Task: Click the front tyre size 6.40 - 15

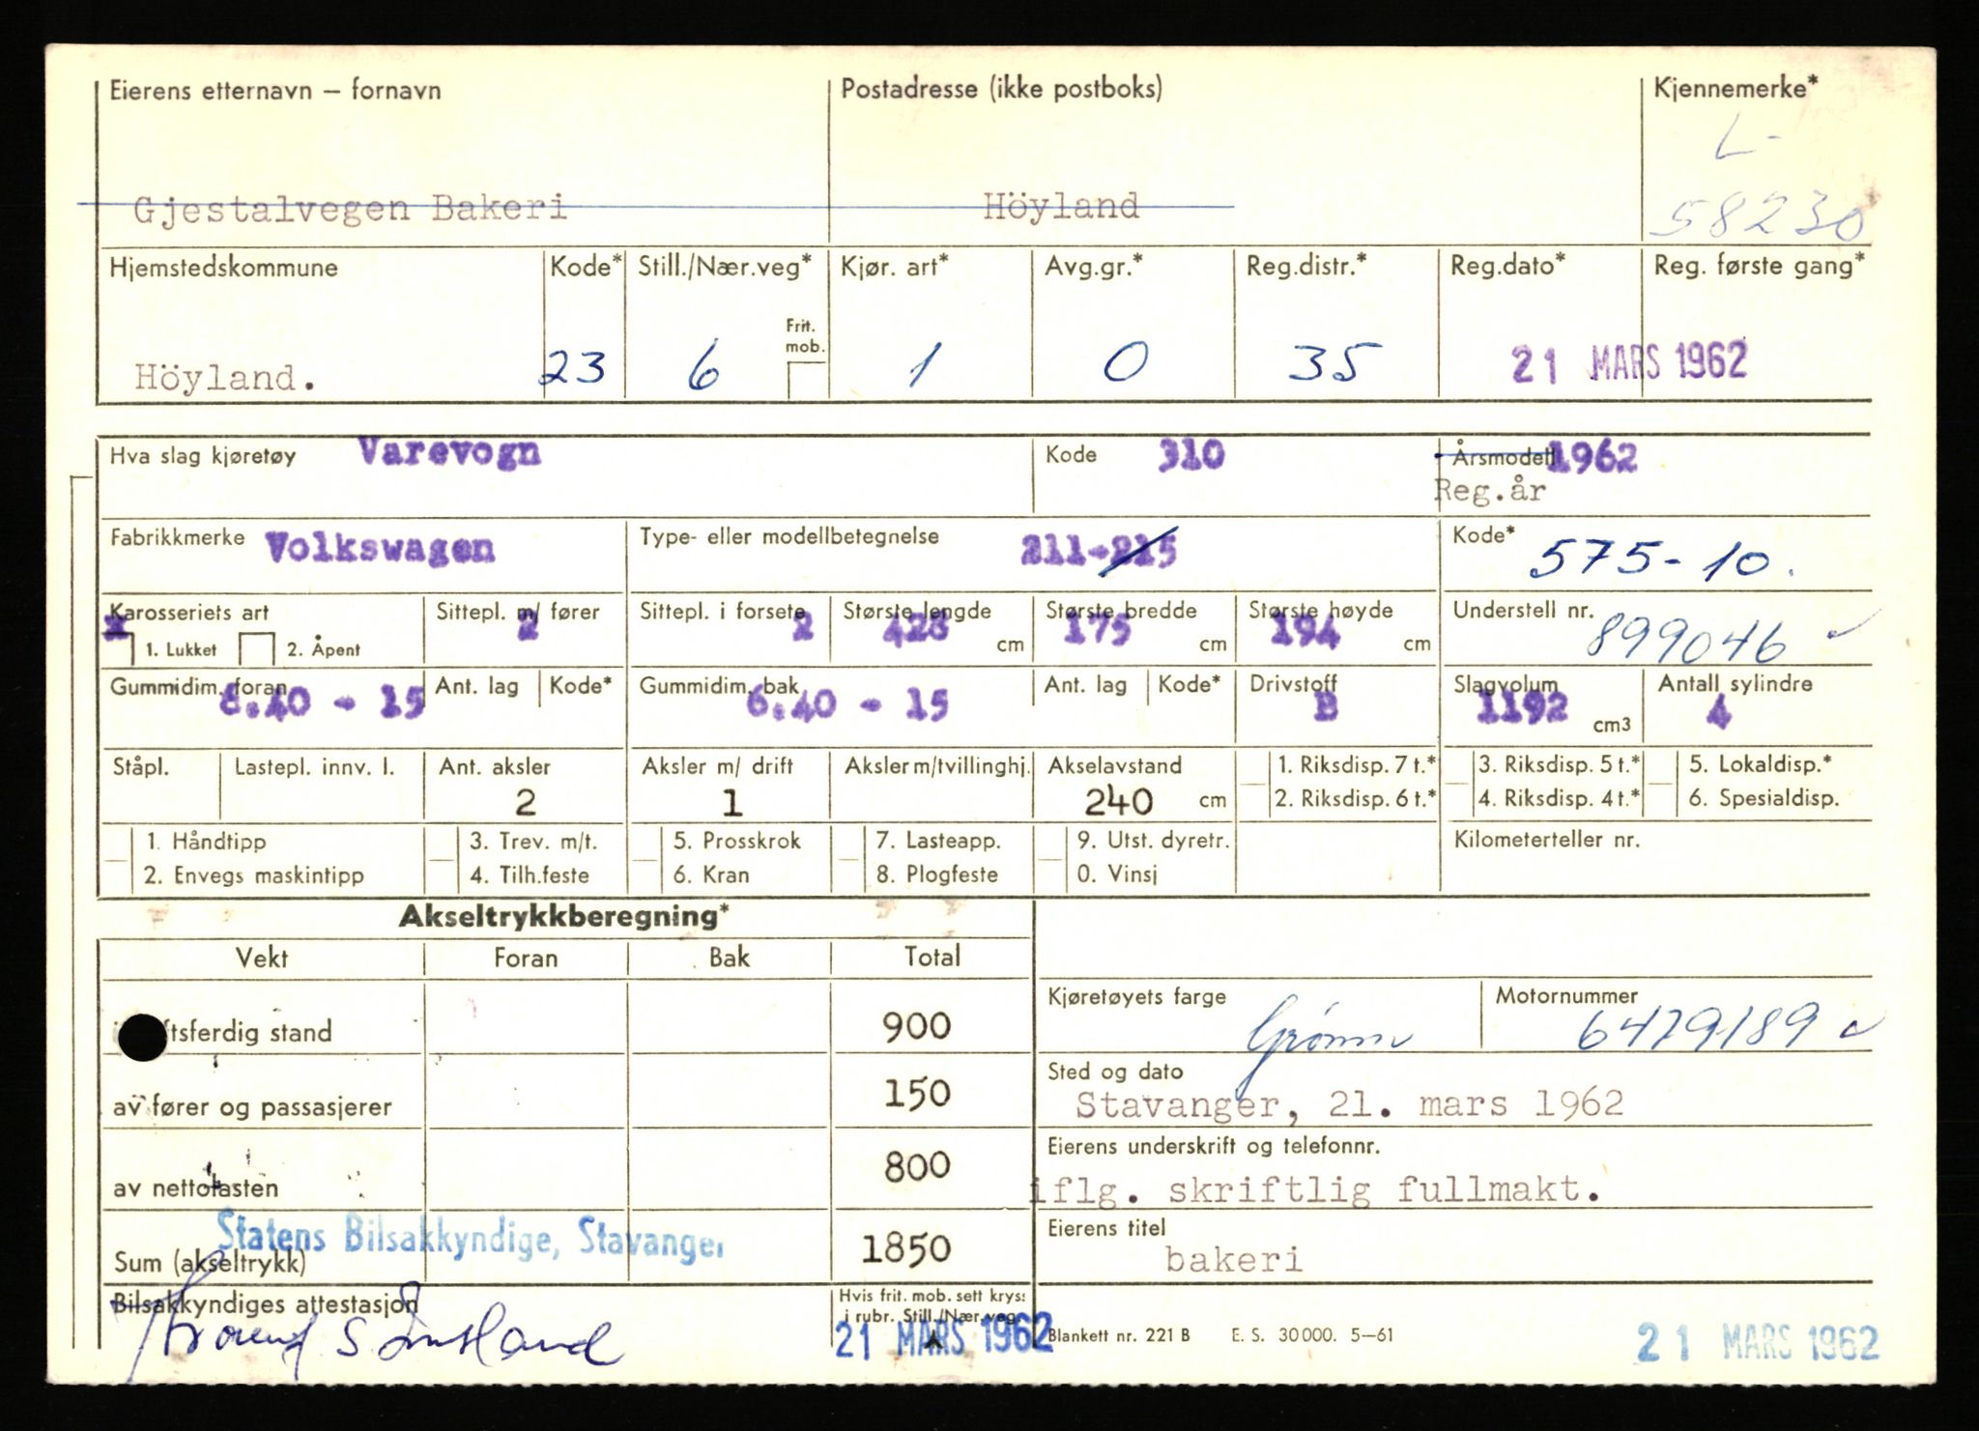Action: (324, 701)
